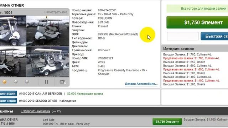Click 'Высшая Заявка: $1,700, Cullman-AL' in bid history list
Viewport: 228px width, 128px height.
tap(187, 54)
